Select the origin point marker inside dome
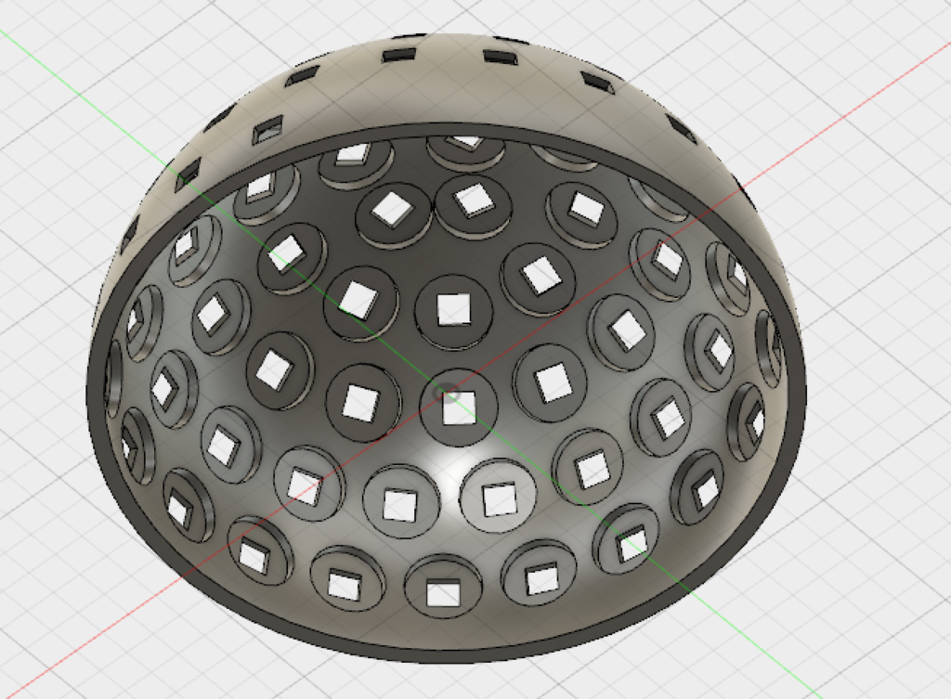 coord(449,395)
